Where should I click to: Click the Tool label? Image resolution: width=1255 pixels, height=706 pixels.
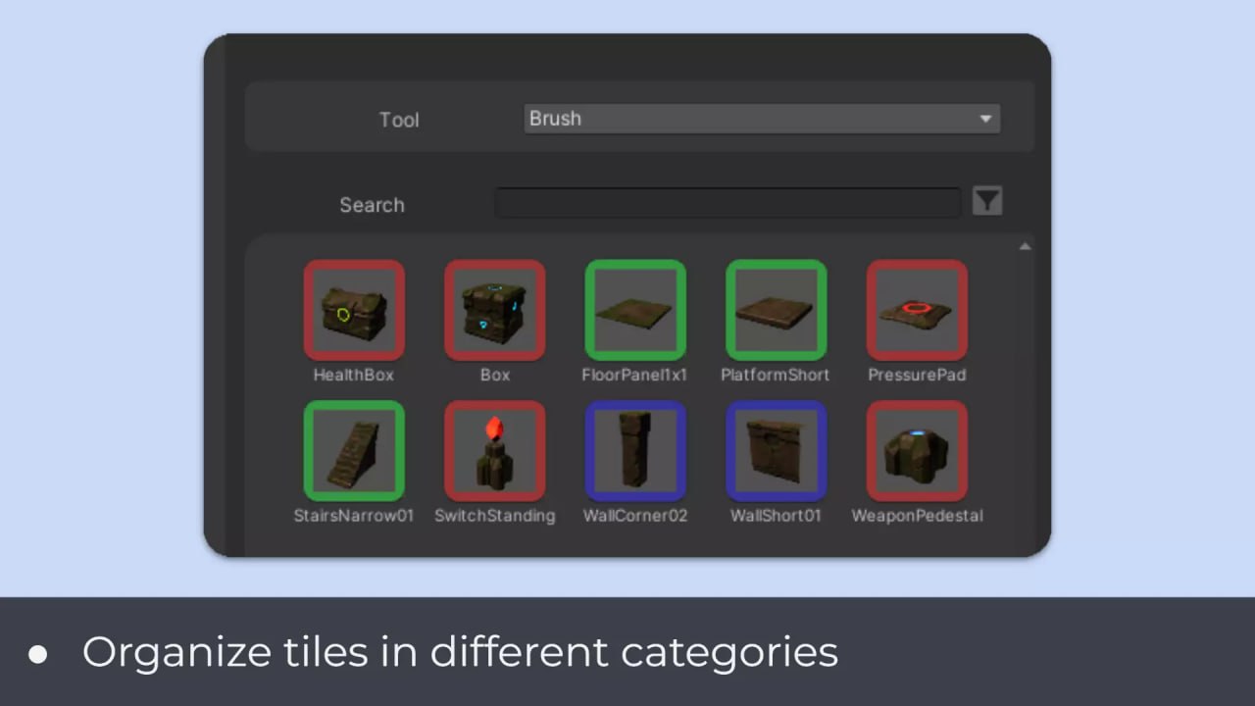click(399, 120)
